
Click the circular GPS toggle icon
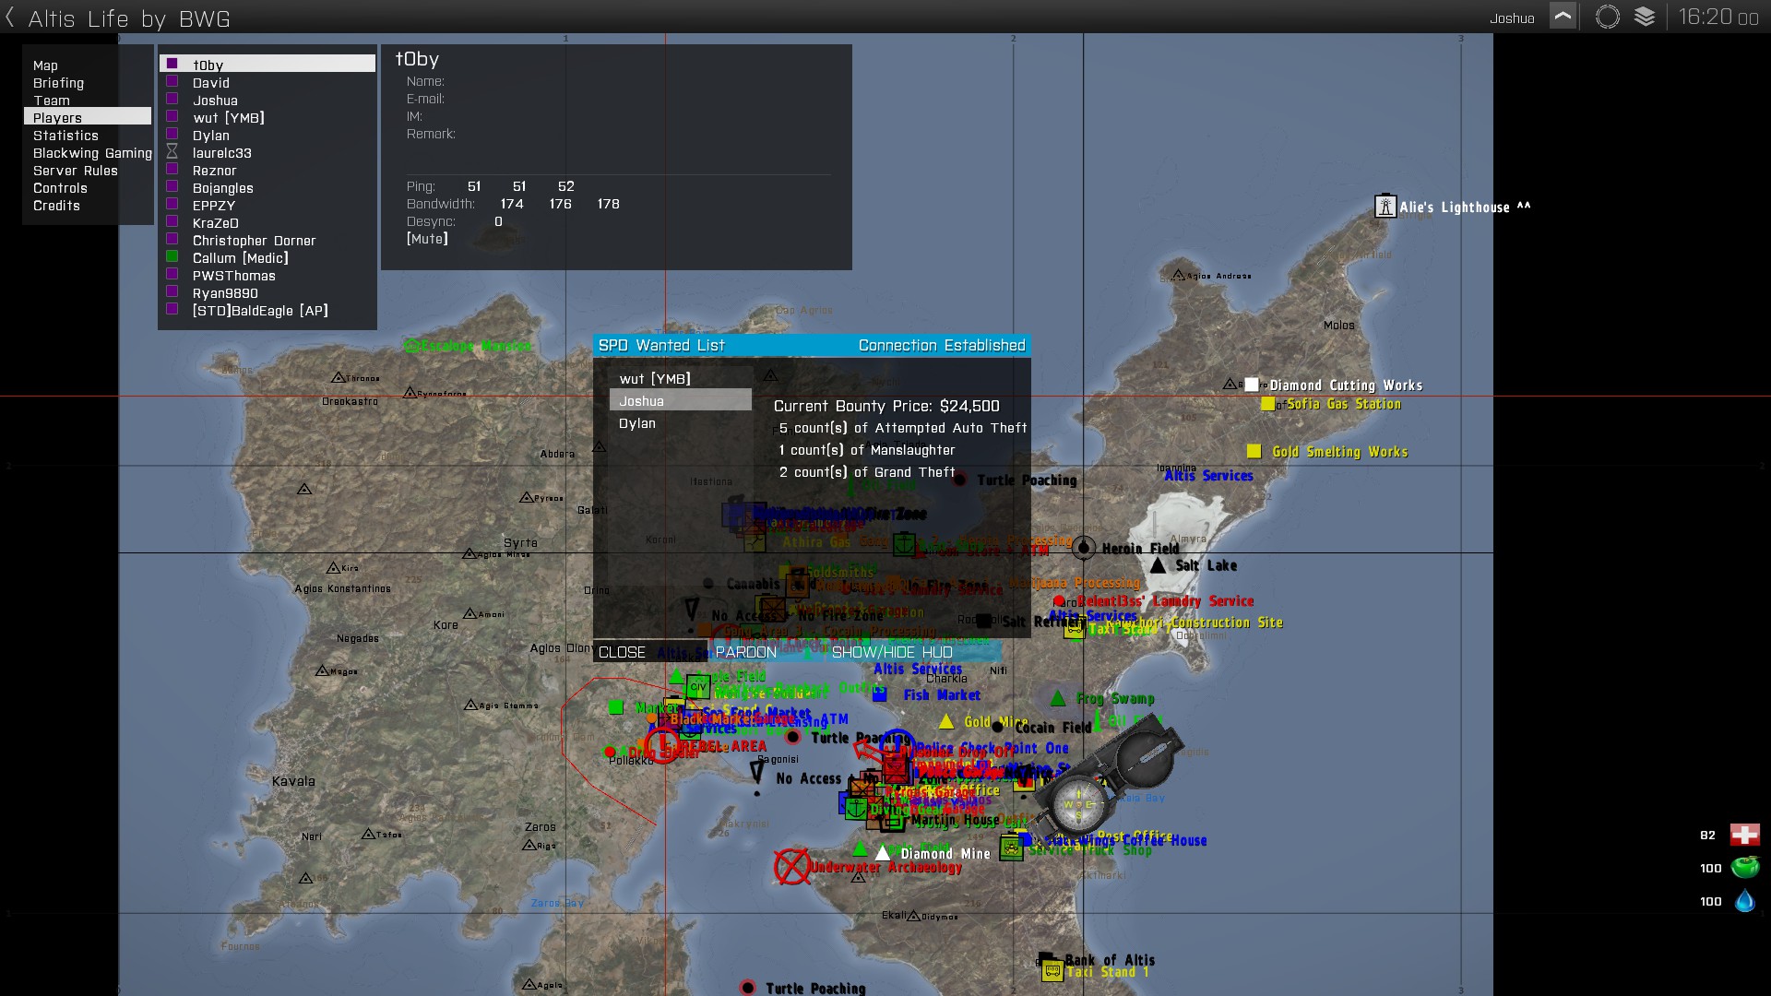pos(1607,17)
